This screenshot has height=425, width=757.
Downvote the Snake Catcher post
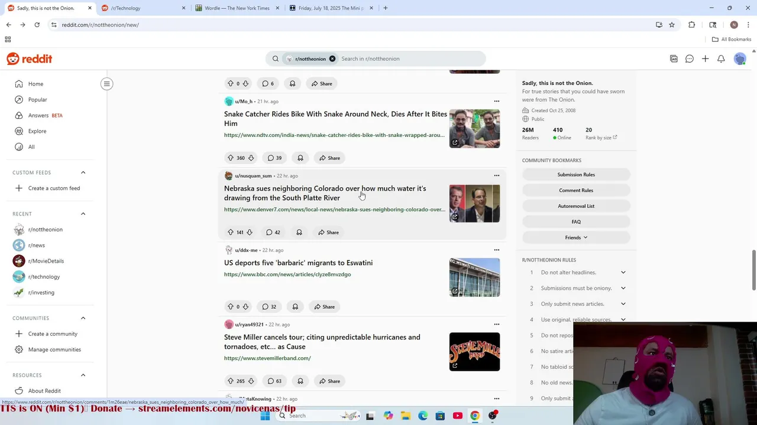coord(251,158)
